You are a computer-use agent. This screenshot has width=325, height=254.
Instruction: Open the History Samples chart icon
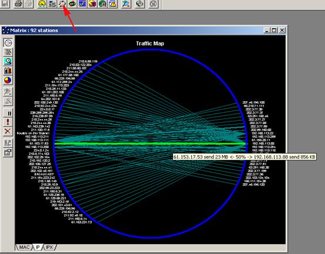coord(82,4)
